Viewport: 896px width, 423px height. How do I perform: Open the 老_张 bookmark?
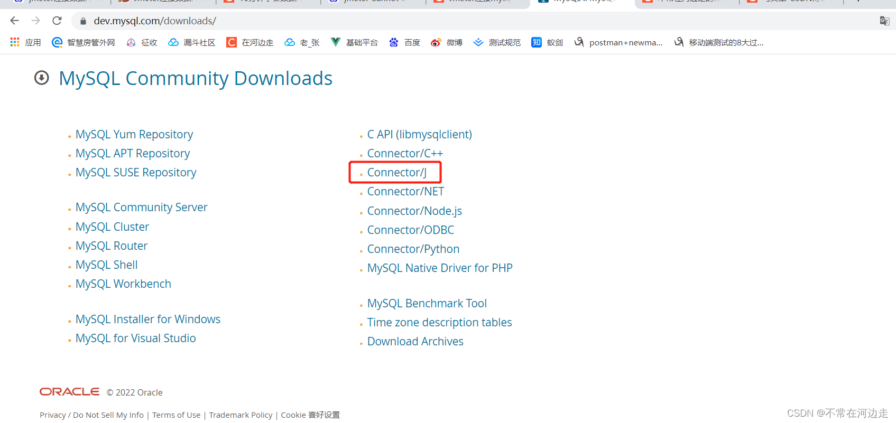[302, 42]
